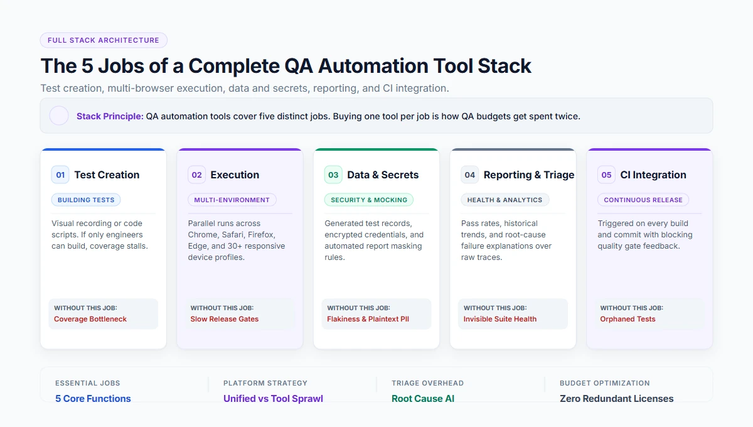Select the 04 number badge
This screenshot has width=753, height=427.
point(469,175)
